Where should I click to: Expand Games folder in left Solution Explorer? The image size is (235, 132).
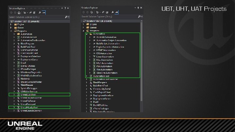pos(11,28)
